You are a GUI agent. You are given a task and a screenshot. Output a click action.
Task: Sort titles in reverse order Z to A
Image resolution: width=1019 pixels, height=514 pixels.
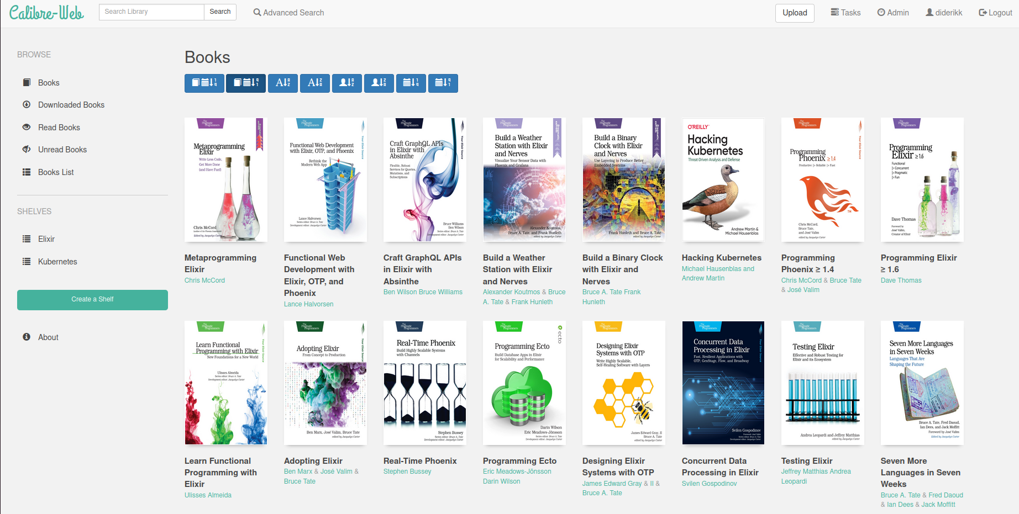315,83
